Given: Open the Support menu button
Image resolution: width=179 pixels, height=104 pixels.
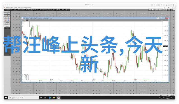Looking at the screenshot, I should pyautogui.click(x=161, y=10).
